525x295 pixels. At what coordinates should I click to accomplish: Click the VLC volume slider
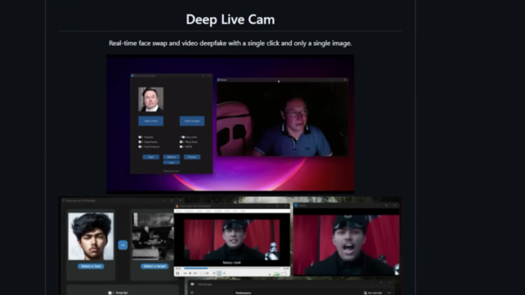pos(279,274)
